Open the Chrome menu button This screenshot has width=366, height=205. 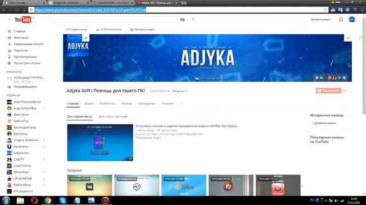362,10
